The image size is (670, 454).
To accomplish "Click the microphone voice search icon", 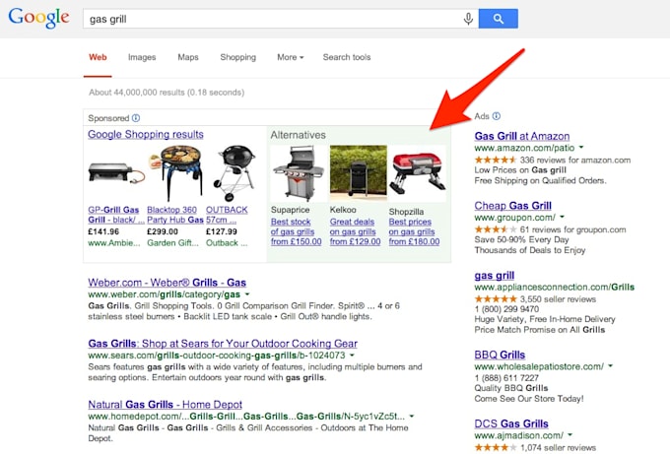I will [468, 19].
